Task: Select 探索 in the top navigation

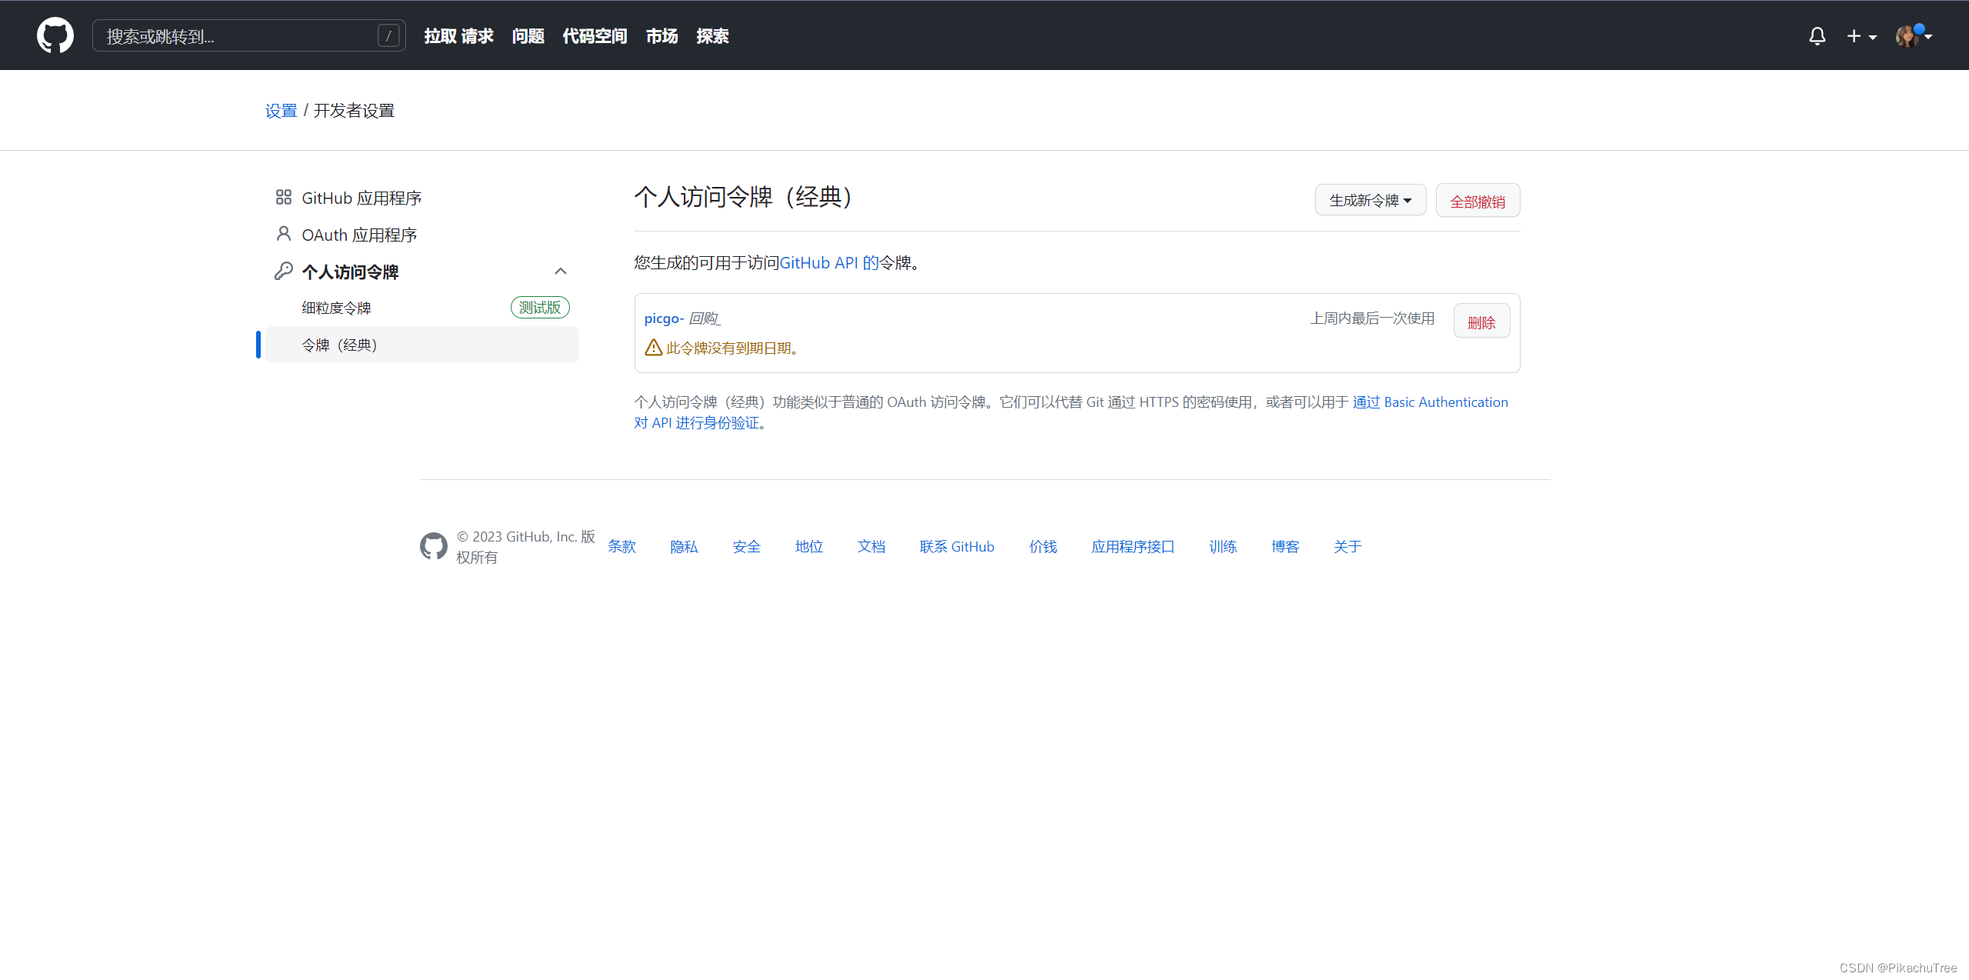Action: coord(712,35)
